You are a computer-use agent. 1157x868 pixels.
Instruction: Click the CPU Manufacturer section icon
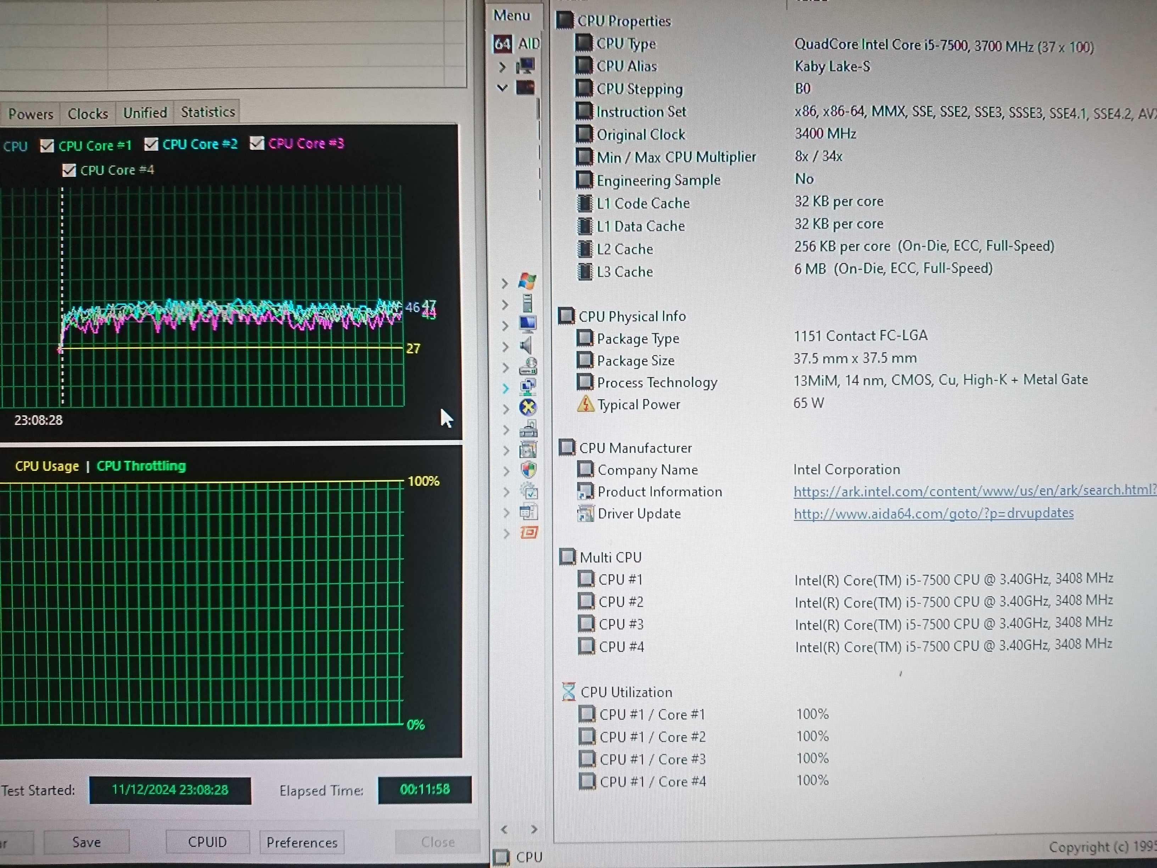coord(567,447)
